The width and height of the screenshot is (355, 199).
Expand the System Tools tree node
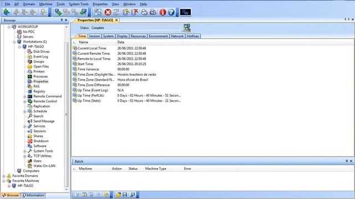(24, 151)
